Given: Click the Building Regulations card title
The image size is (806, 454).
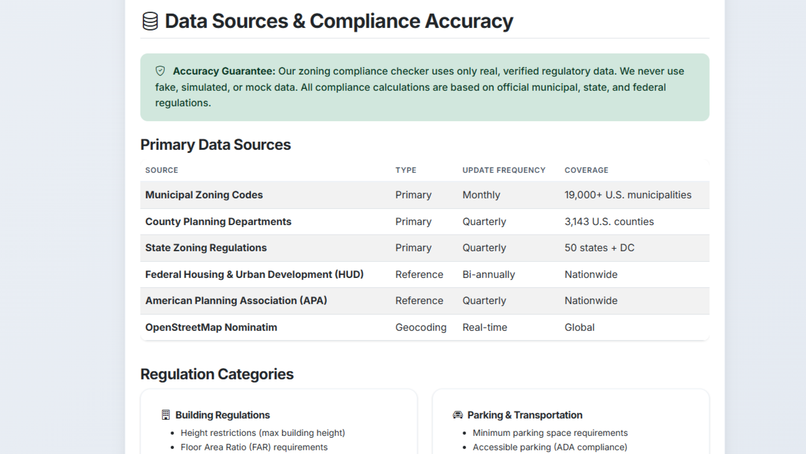Looking at the screenshot, I should 222,415.
